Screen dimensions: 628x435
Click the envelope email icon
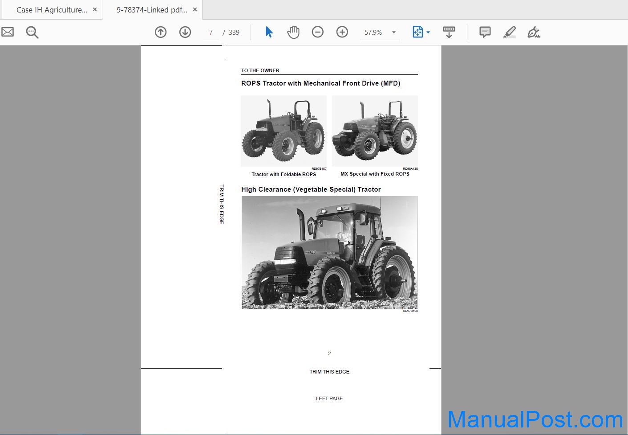pyautogui.click(x=8, y=32)
